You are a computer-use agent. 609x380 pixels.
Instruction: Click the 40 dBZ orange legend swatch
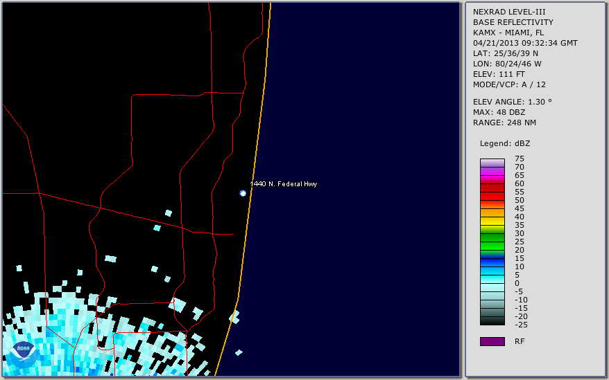[x=492, y=213]
